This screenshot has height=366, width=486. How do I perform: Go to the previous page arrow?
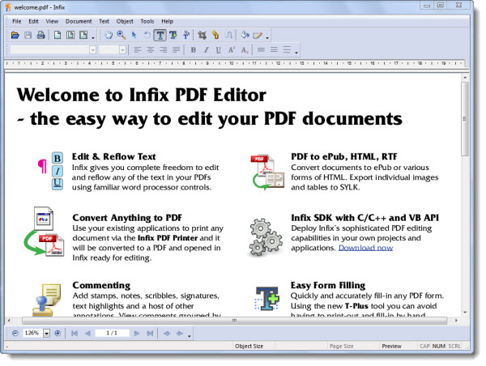tap(87, 334)
